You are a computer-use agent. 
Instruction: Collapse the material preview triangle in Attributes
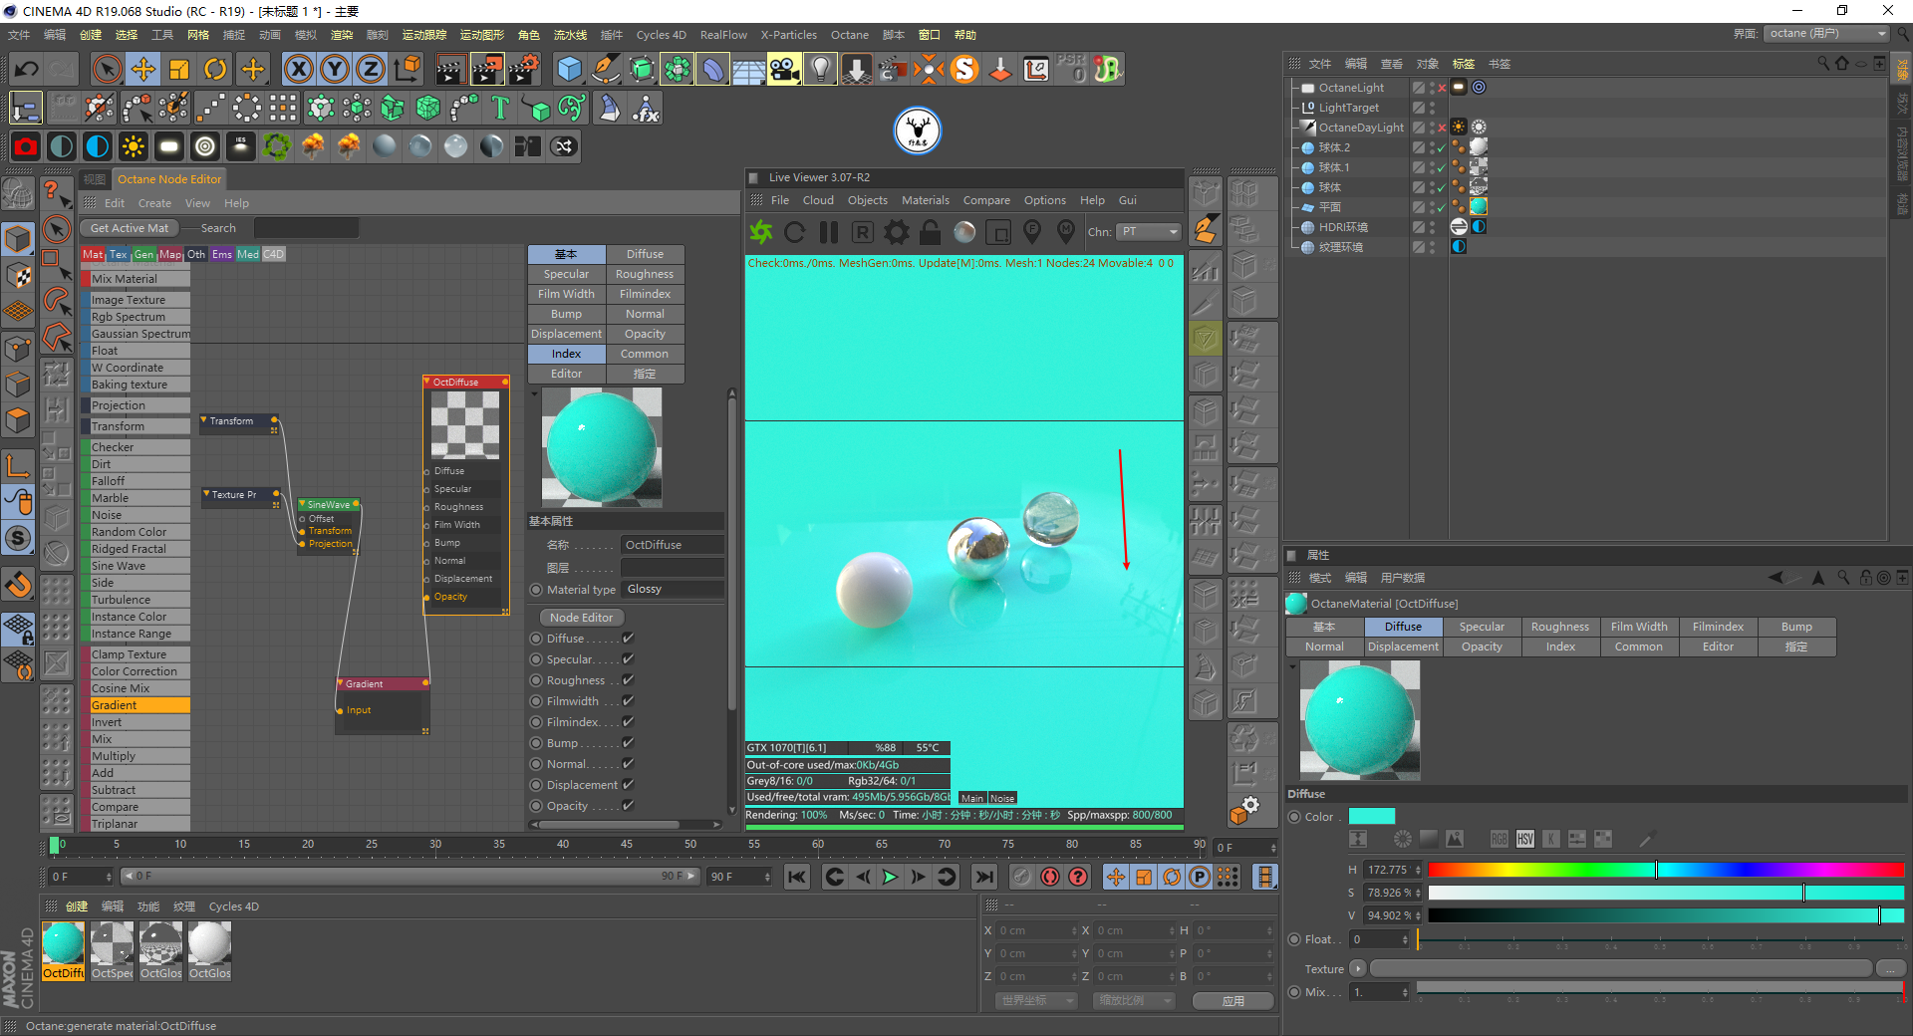pyautogui.click(x=1293, y=666)
